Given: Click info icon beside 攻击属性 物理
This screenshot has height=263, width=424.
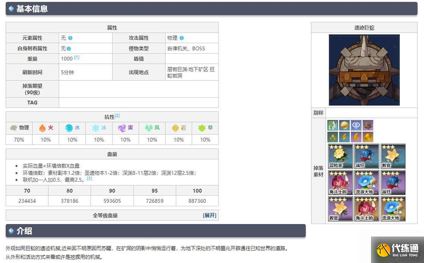Looking at the screenshot, I should pos(182,38).
